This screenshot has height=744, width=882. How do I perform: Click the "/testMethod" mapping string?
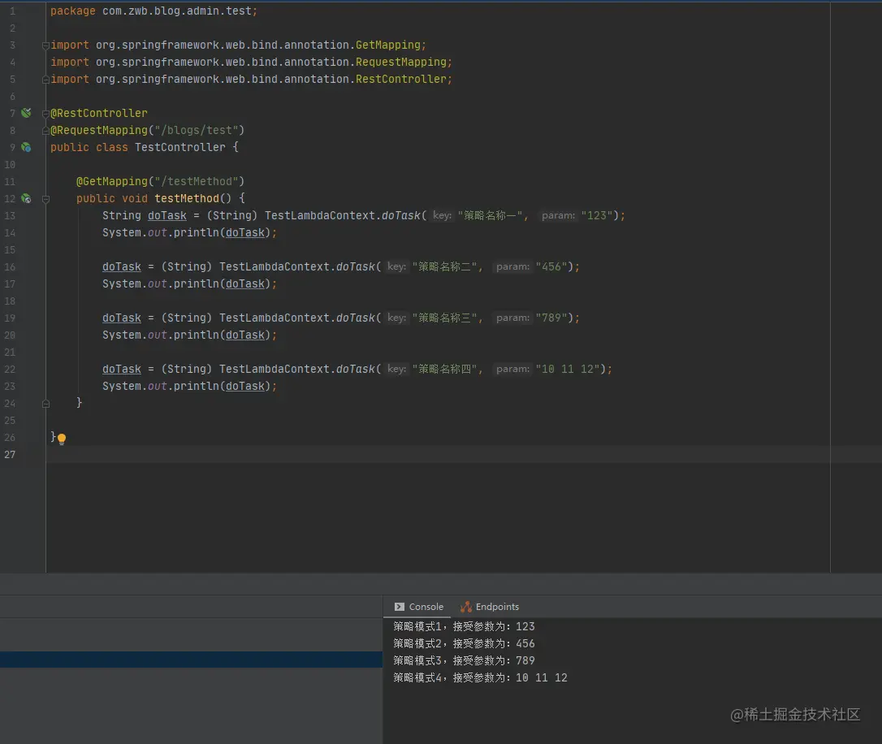pyautogui.click(x=197, y=182)
